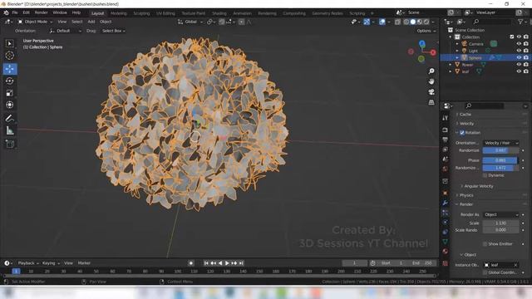Play the animation forward
Screen dimensions: 532x299
[x=227, y=263]
